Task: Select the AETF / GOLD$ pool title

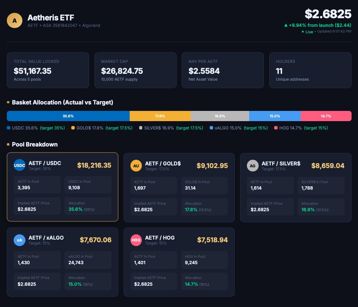Action: [x=163, y=164]
